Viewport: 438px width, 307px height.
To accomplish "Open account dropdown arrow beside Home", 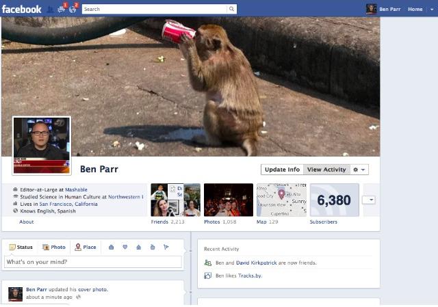I will tap(432, 9).
